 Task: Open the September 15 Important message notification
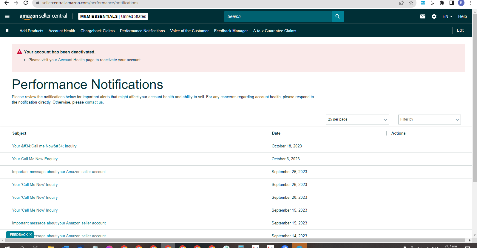tap(59, 223)
